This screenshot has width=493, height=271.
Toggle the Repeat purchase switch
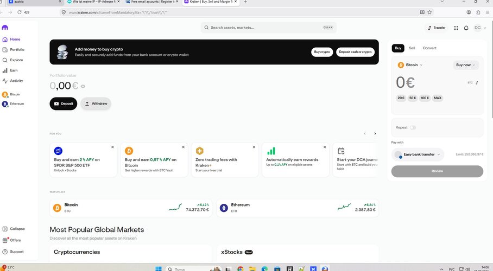click(413, 127)
